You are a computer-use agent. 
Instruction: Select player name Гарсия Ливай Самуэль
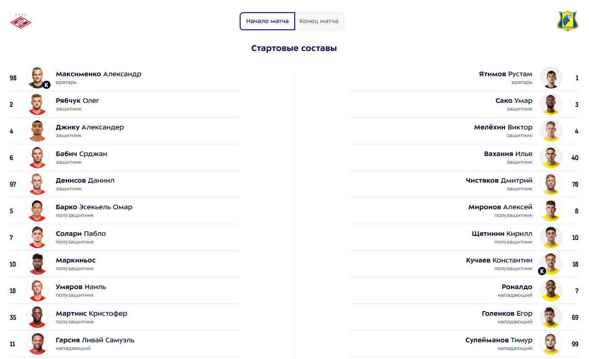[x=95, y=340]
